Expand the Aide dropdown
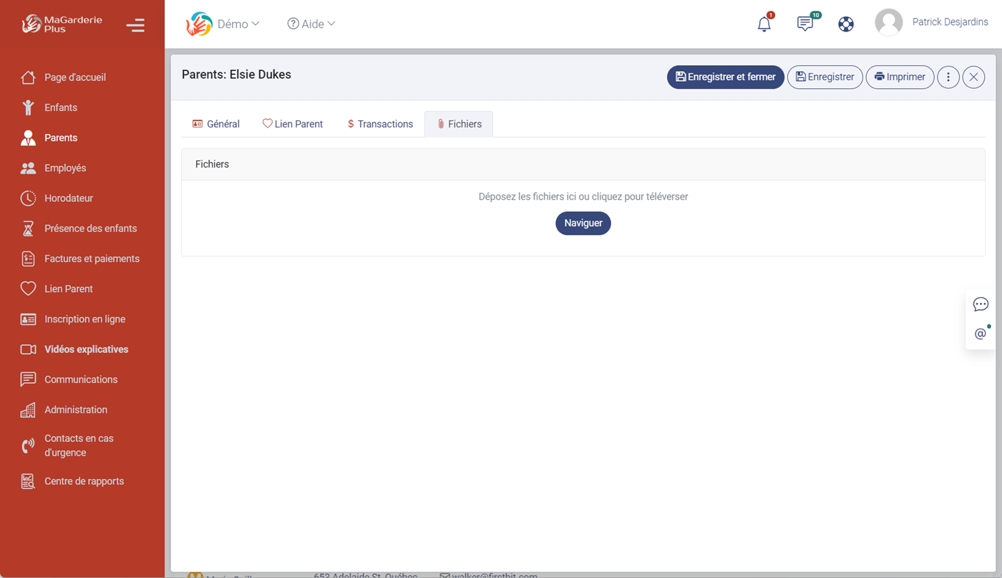1002x578 pixels. tap(311, 24)
